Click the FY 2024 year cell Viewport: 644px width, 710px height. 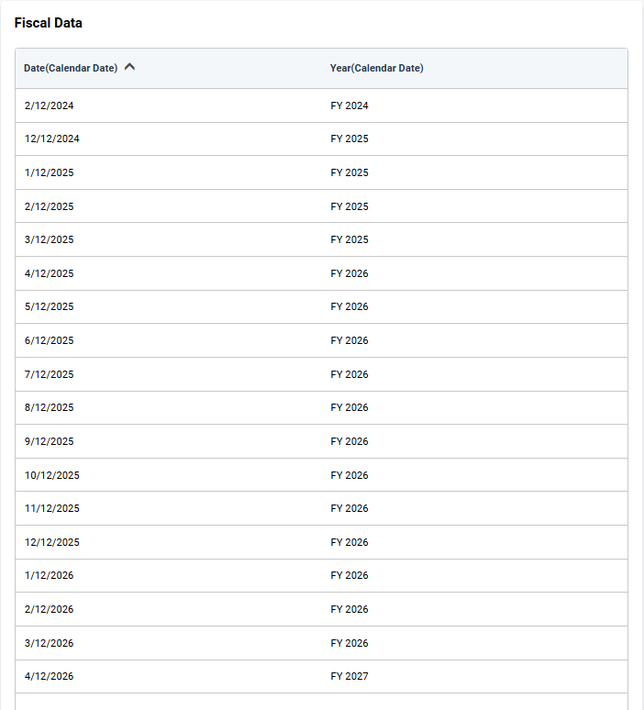[x=350, y=105]
